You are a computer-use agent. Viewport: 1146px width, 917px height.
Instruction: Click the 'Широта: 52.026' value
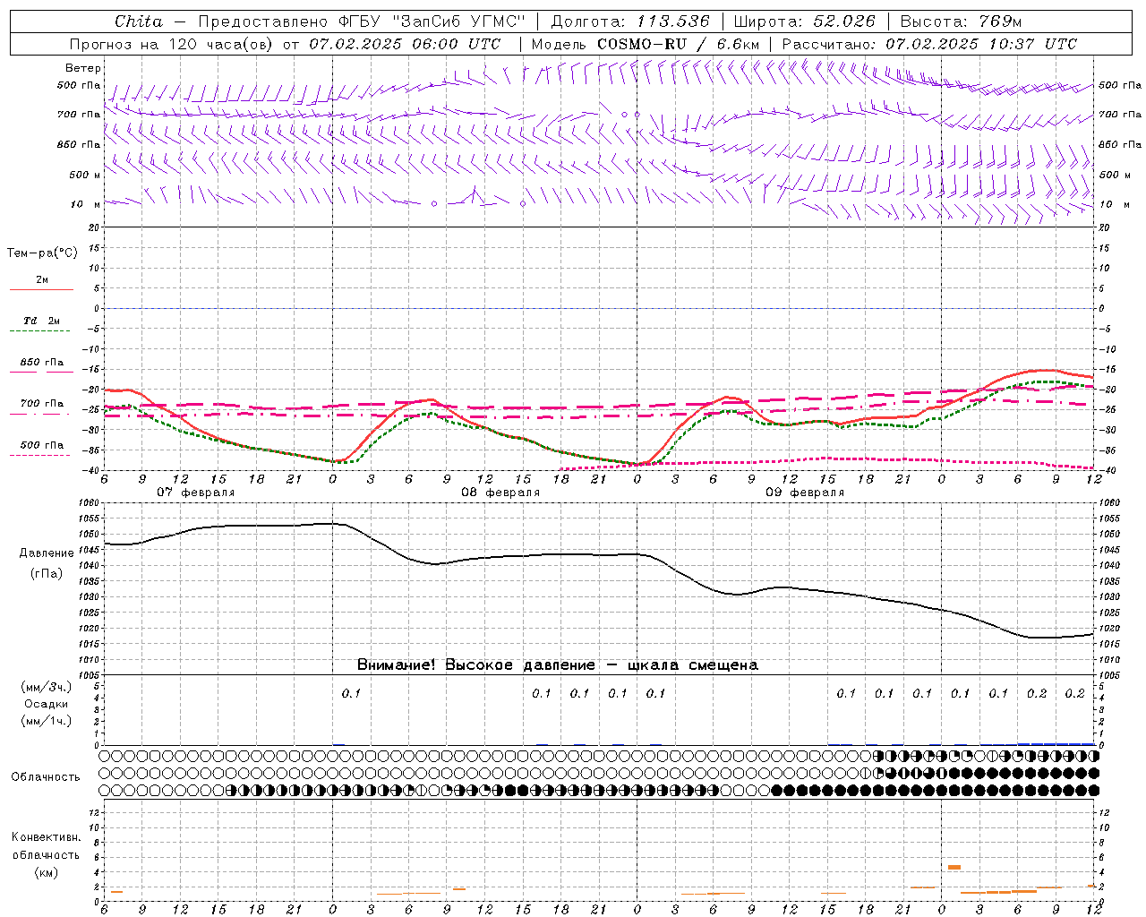804,21
